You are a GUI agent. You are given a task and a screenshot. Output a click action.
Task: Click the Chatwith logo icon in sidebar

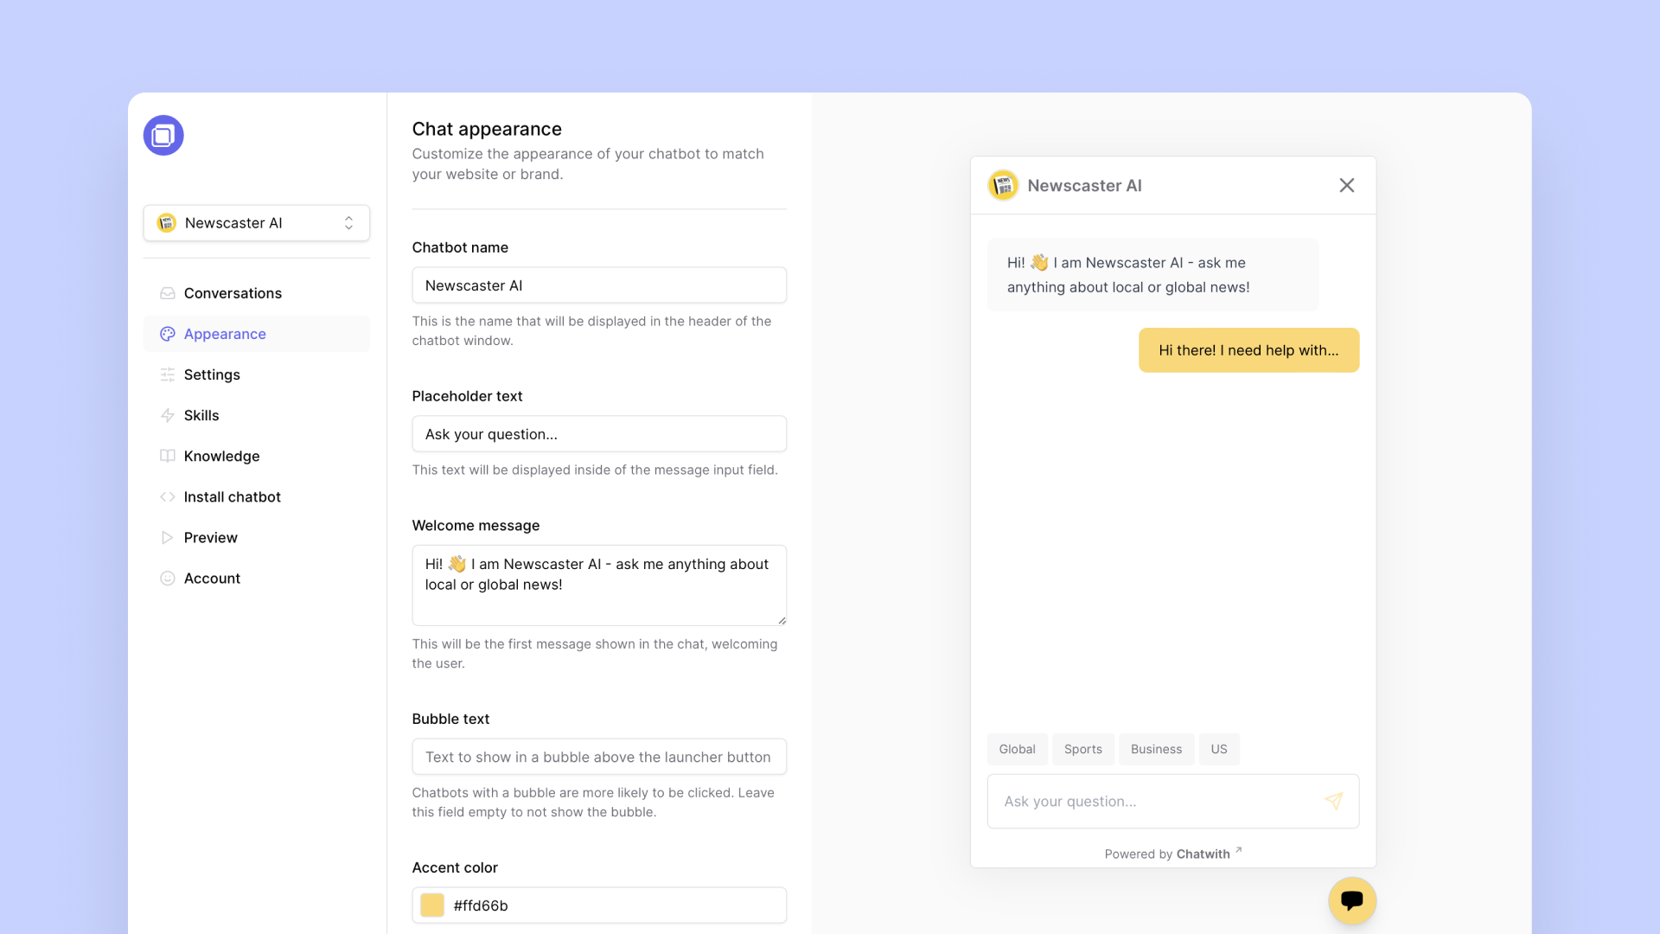[x=163, y=136]
